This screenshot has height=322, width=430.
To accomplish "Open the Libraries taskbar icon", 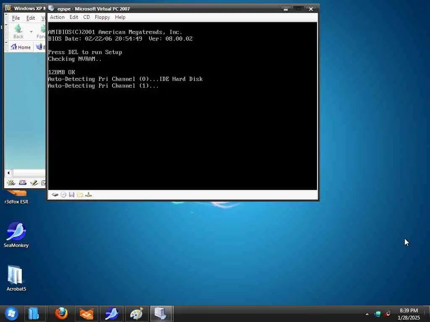I will point(34,314).
